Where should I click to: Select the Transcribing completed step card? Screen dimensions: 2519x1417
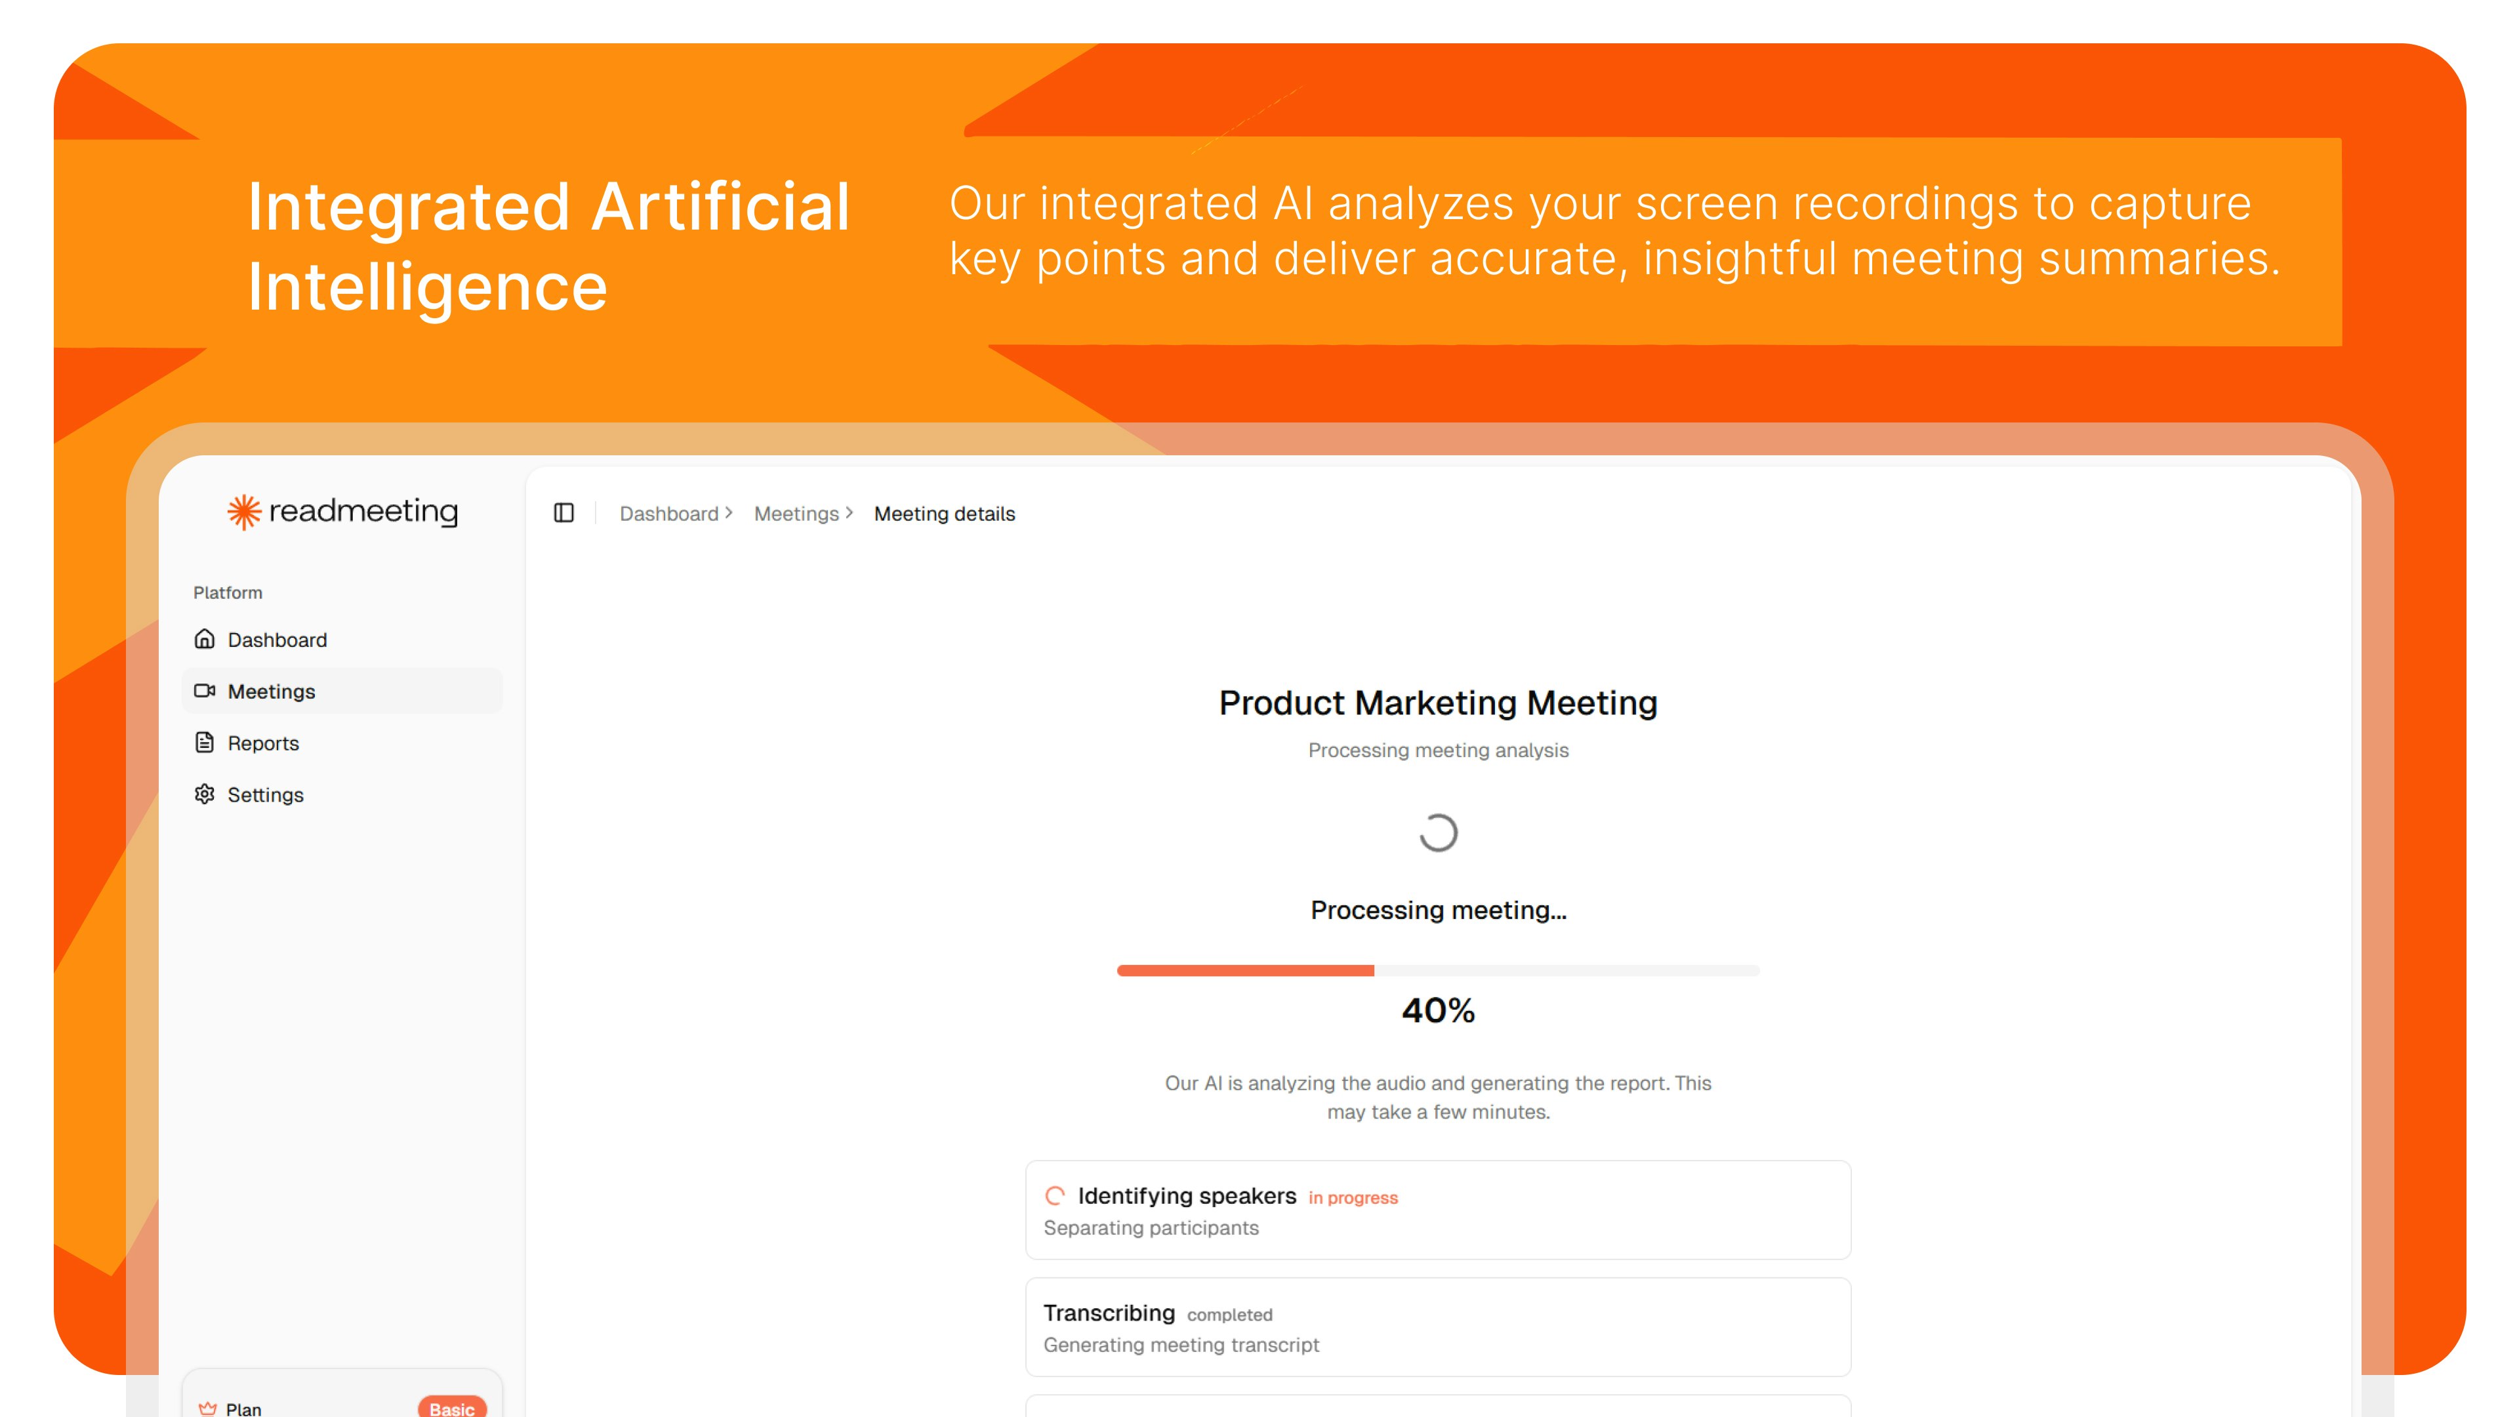pyautogui.click(x=1437, y=1327)
